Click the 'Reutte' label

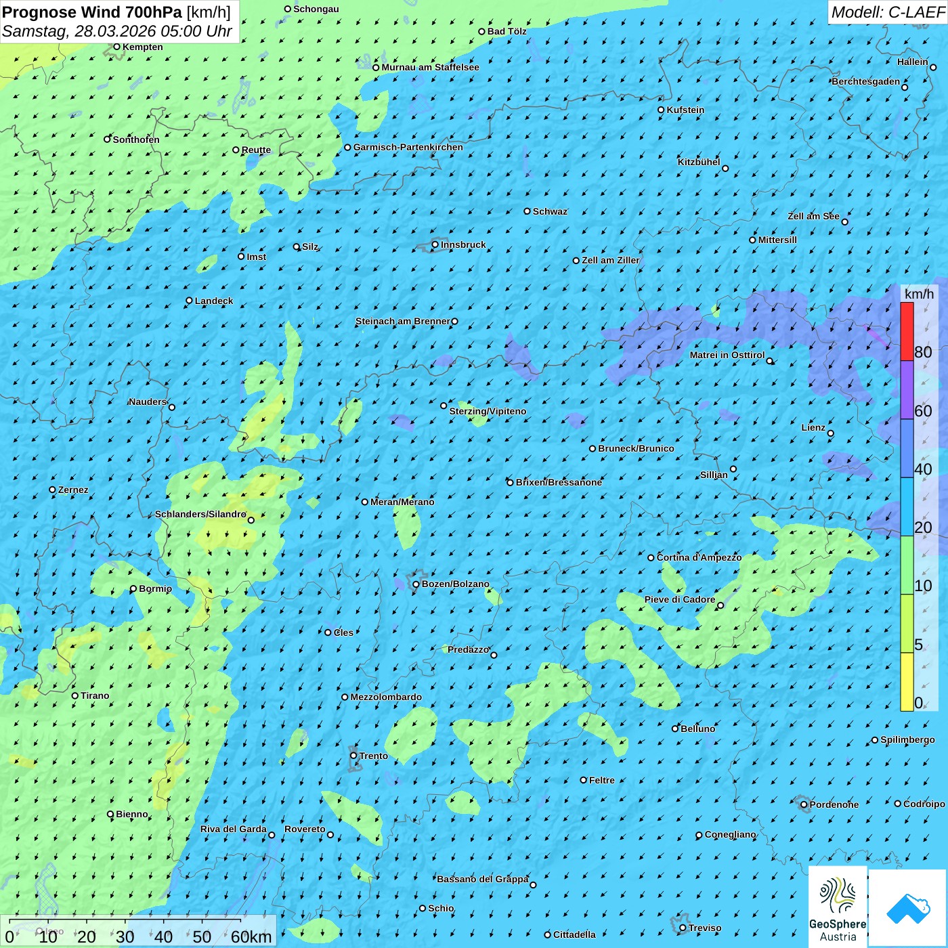click(256, 150)
